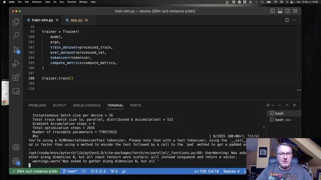Open the new terminal launch profile dropdown

click(273, 105)
